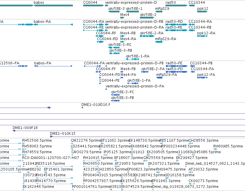
Task: Open the ventrally-expressed-protein-D-RA transcript label
Action: click(134, 28)
